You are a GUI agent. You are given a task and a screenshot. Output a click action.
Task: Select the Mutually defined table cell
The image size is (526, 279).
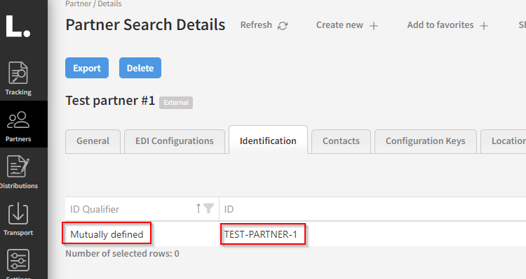point(107,234)
